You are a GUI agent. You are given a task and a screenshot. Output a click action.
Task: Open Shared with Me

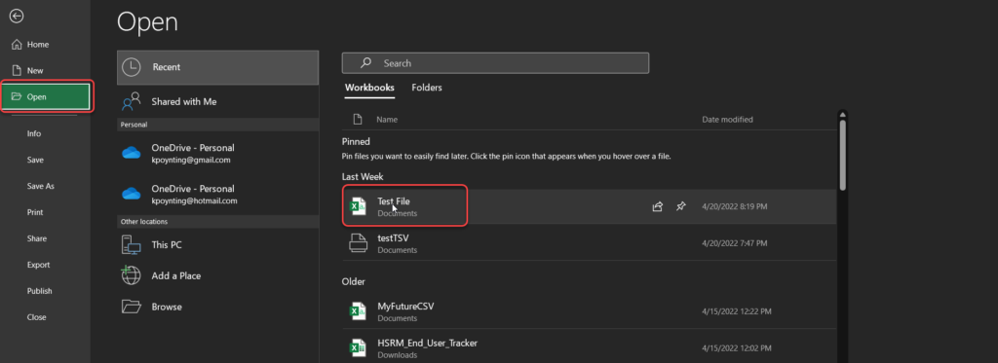pos(217,102)
